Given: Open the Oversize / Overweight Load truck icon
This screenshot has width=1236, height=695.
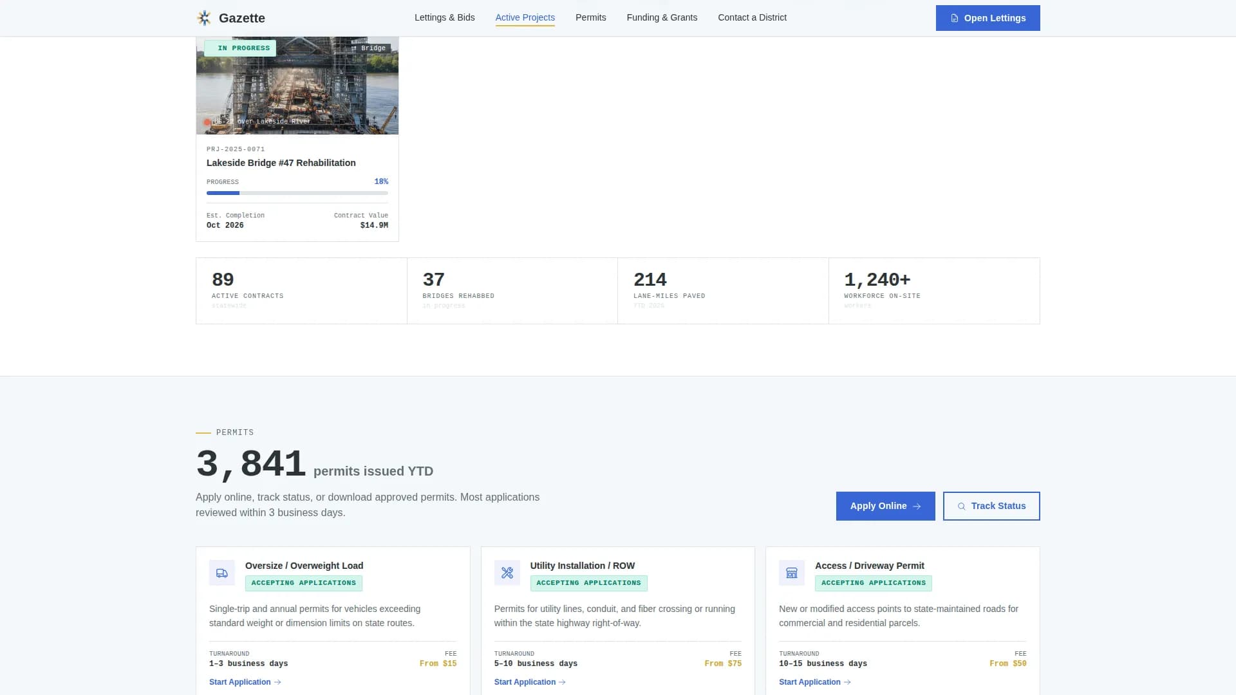Looking at the screenshot, I should 222,573.
